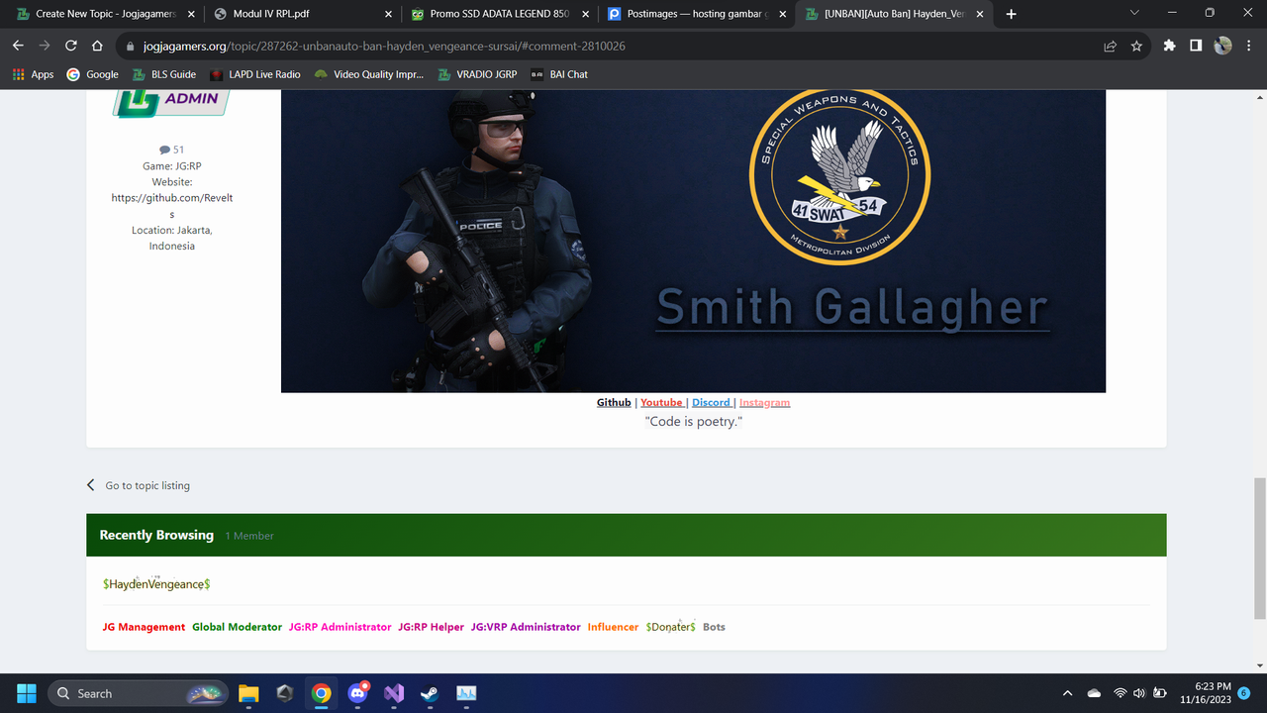Close the Promo SSD ADATA tab

(585, 14)
